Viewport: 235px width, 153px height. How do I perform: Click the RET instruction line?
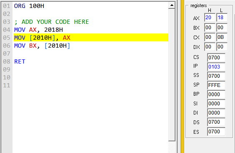pos(20,61)
